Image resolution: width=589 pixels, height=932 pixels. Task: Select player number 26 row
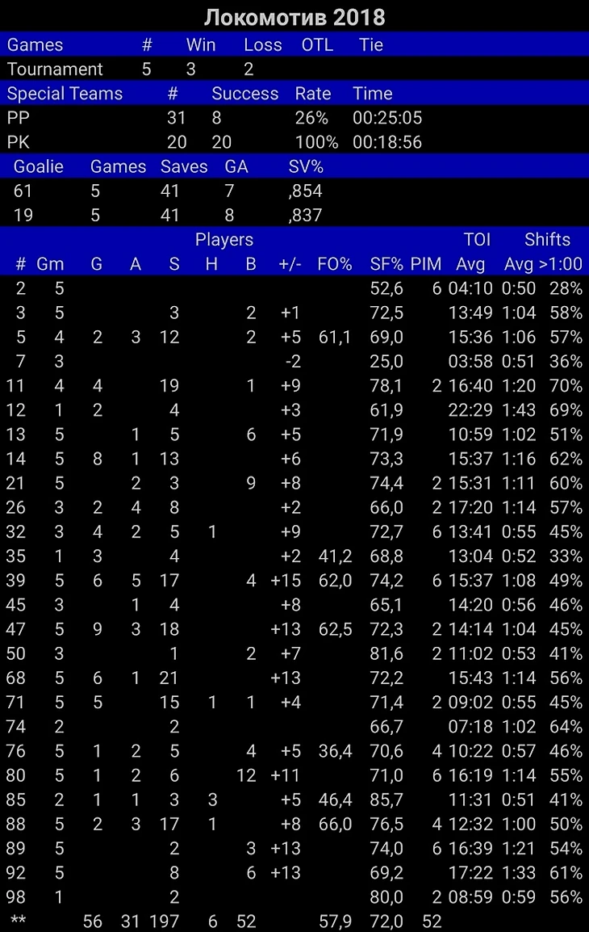[x=294, y=508]
